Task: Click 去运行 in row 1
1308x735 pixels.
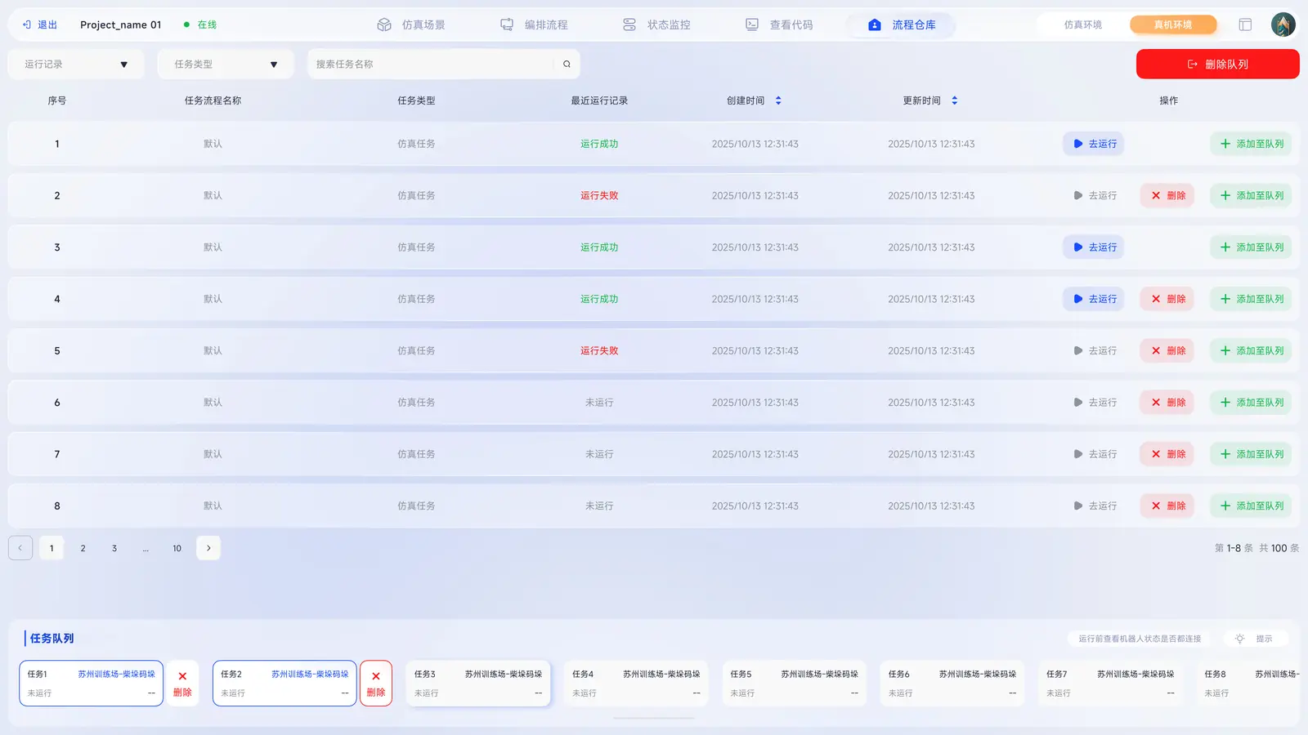Action: [x=1094, y=144]
